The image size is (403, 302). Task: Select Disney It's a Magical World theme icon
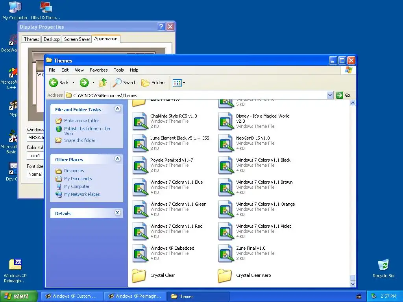tap(226, 121)
